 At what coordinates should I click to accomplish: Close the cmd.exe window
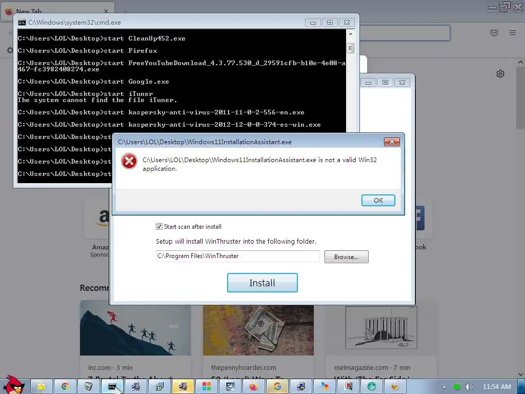coord(347,23)
